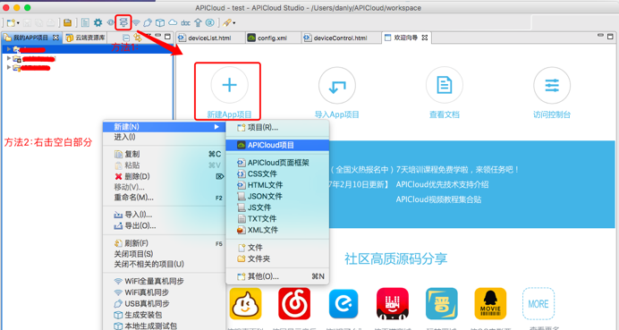Close the 我的APP项目 panel tab
The height and width of the screenshot is (330, 619).
55,38
